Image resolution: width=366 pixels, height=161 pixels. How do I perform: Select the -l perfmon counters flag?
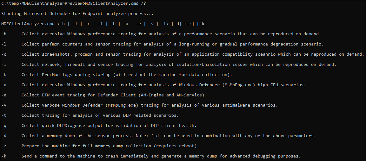(4, 44)
